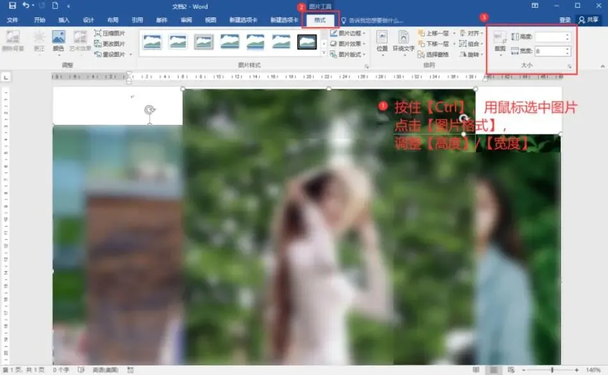Click the 共享 Share button
The height and width of the screenshot is (375, 608).
point(589,20)
